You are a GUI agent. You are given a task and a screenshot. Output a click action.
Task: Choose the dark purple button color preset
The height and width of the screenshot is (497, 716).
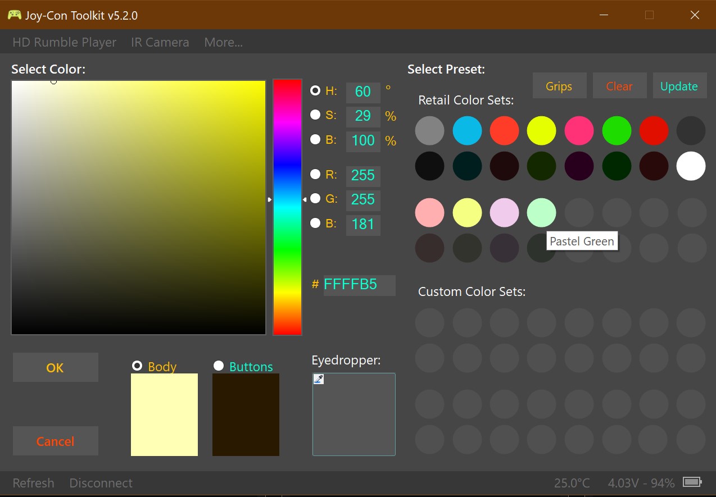point(579,166)
